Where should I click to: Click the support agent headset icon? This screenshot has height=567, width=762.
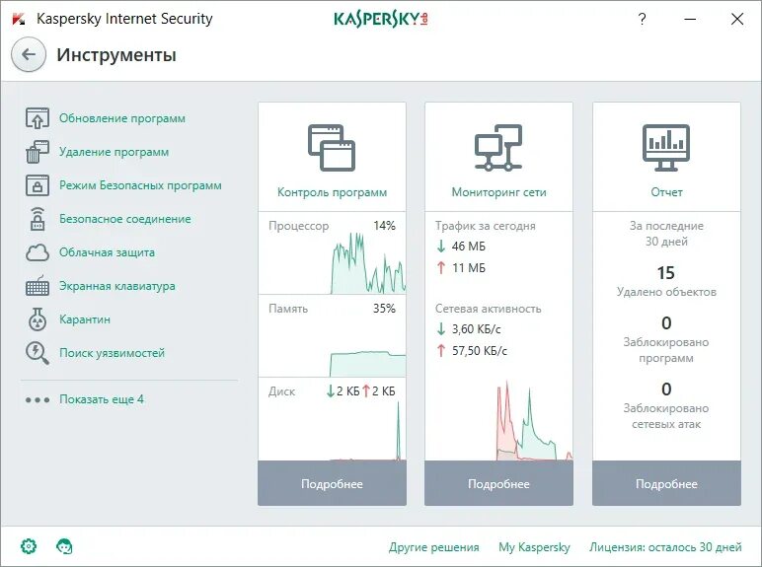tap(64, 546)
